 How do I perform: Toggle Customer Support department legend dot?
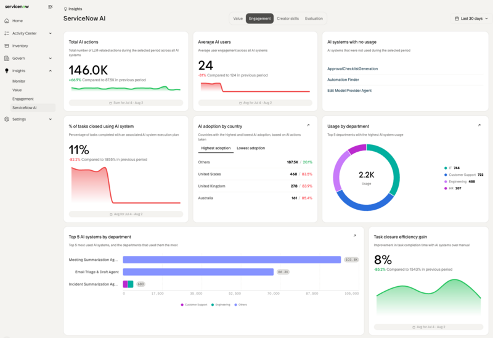coord(446,175)
